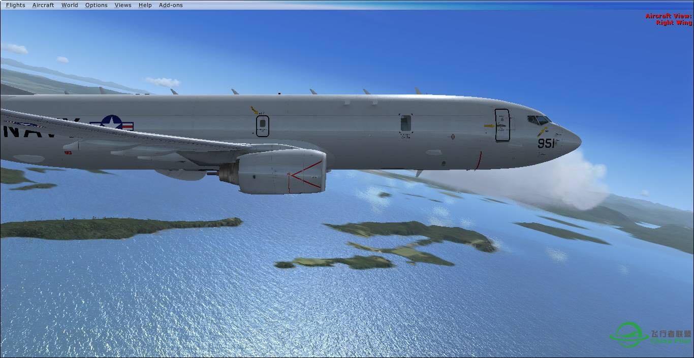Click the yellow arrow beside forward door
Viewport: 694px width, 358px height.
pyautogui.click(x=489, y=125)
